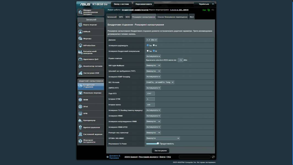Open the MLO tab
This screenshot has width=293, height=165.
click(x=192, y=17)
